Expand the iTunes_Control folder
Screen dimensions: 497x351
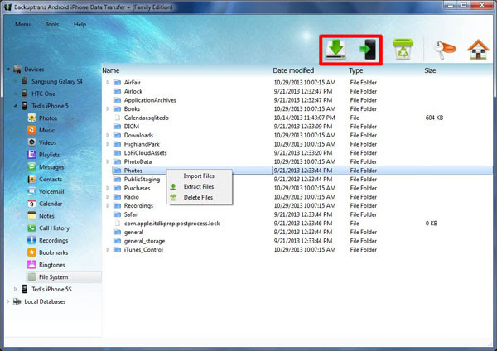pos(108,250)
